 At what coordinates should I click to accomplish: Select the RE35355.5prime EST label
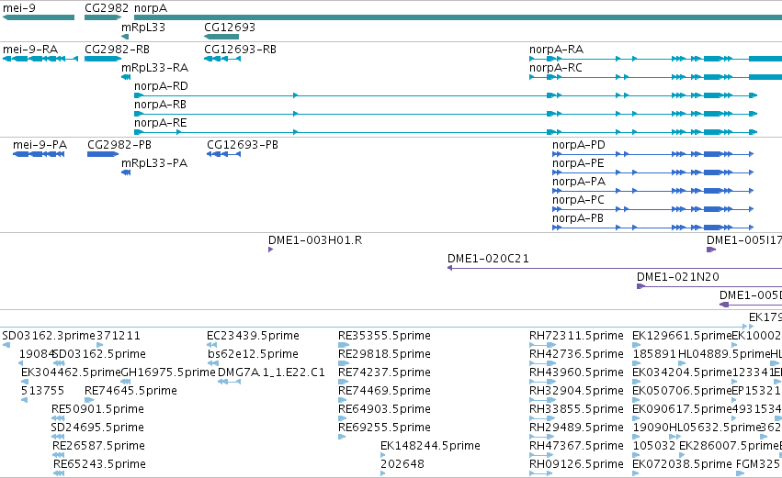(384, 336)
